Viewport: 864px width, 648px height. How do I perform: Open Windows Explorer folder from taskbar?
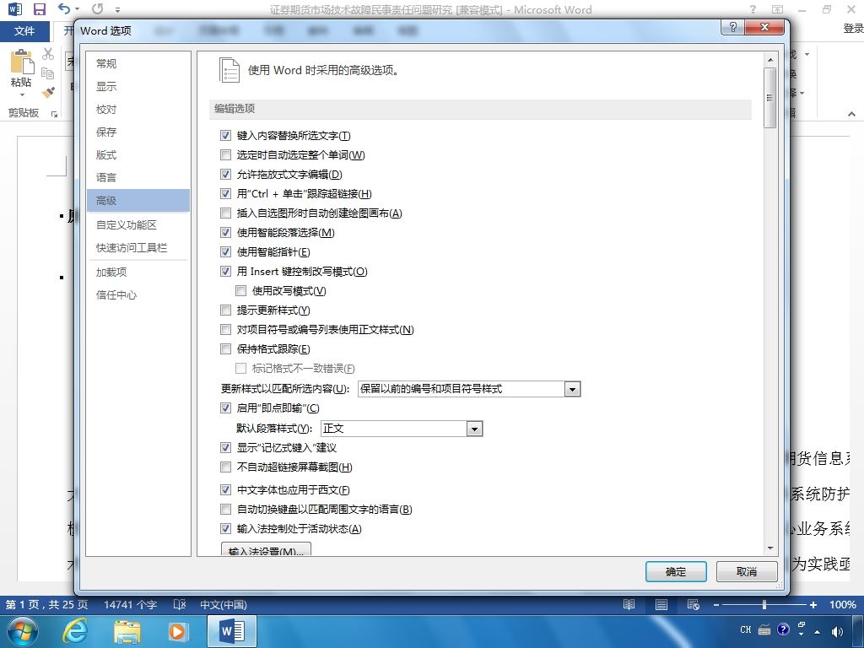(x=127, y=631)
